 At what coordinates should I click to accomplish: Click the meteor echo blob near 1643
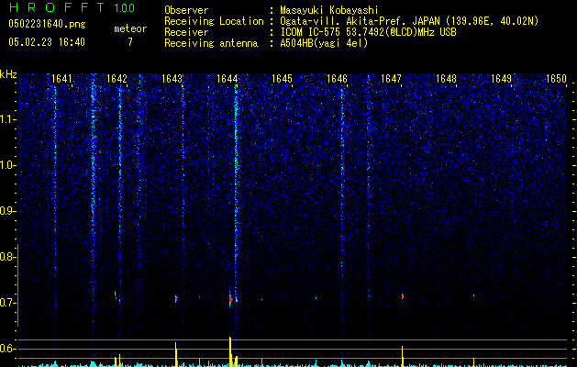pos(176,298)
